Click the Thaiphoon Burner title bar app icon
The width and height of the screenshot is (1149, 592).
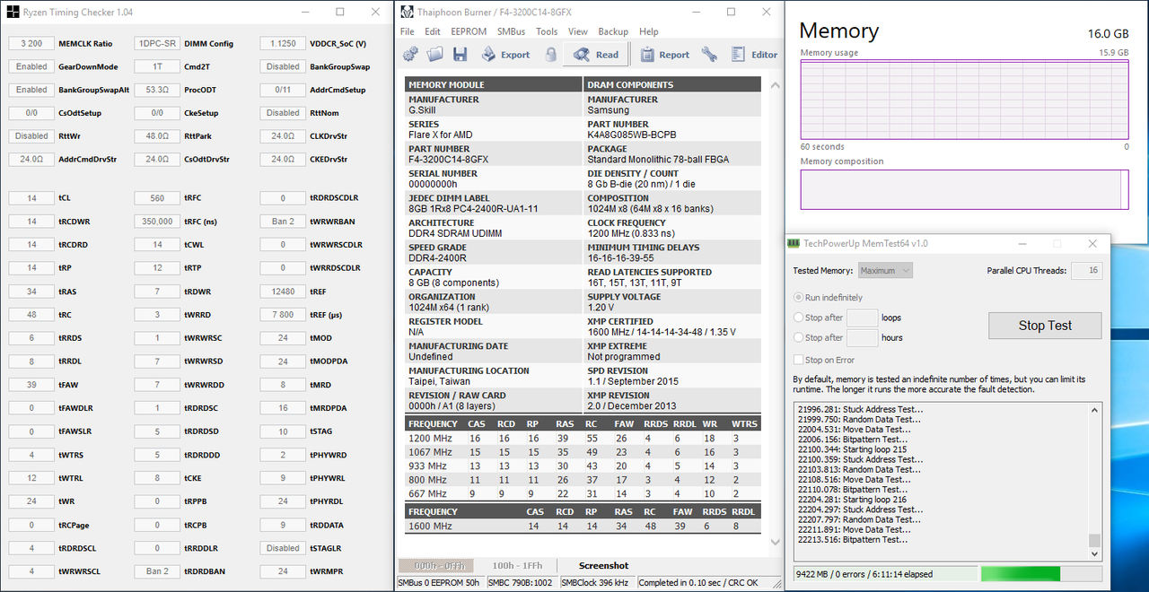click(x=407, y=12)
